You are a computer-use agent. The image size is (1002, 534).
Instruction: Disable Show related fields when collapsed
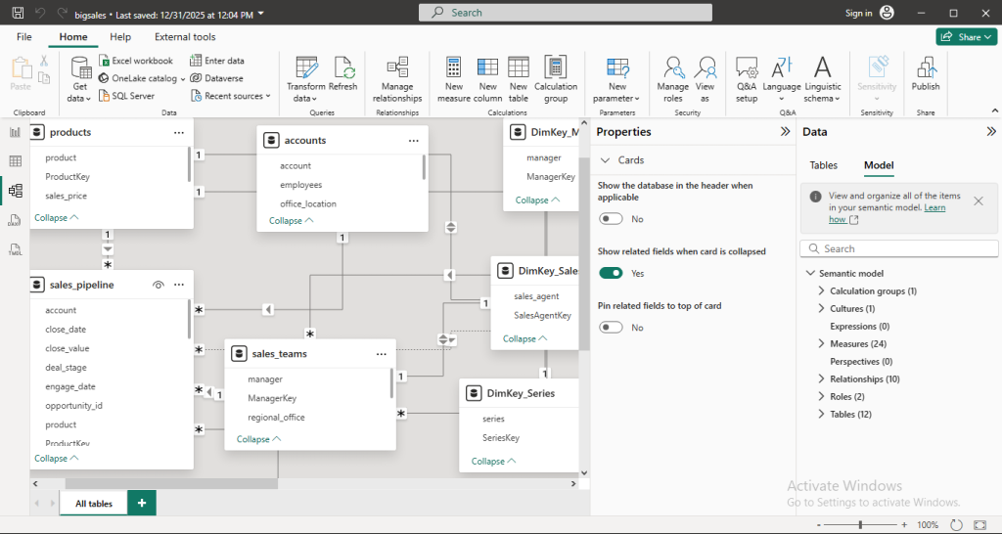click(x=611, y=273)
